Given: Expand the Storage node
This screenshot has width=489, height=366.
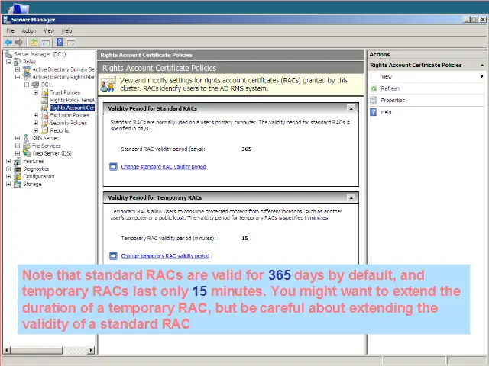Looking at the screenshot, I should click(8, 184).
